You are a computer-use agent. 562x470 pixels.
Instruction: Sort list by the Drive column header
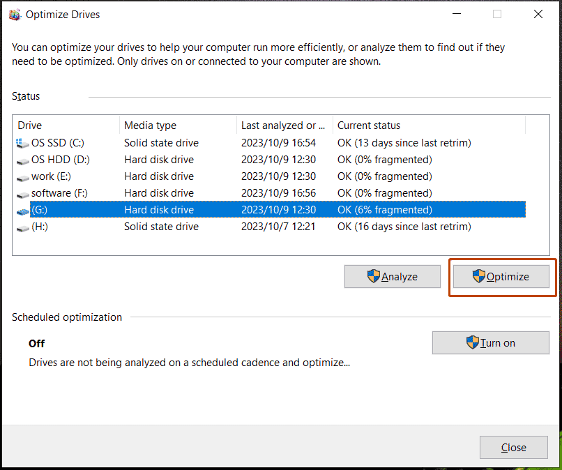[x=66, y=125]
